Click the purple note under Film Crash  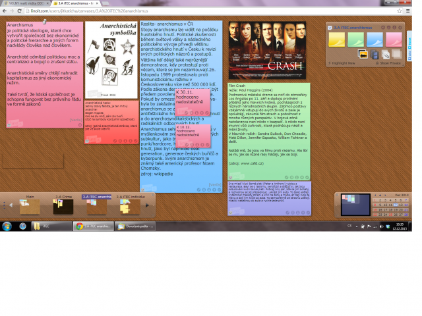coord(269,198)
